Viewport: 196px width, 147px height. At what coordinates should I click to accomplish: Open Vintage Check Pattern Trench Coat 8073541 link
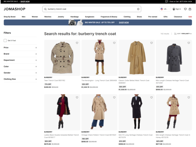point(99,135)
